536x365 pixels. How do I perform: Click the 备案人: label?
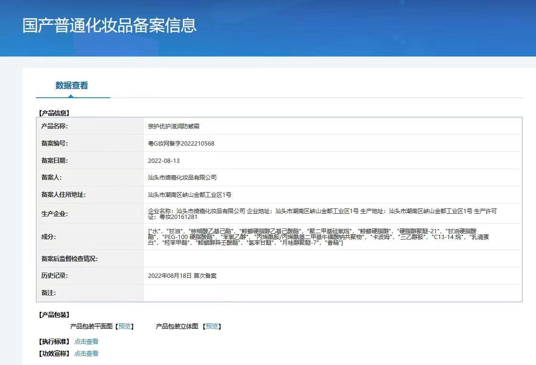click(x=52, y=177)
